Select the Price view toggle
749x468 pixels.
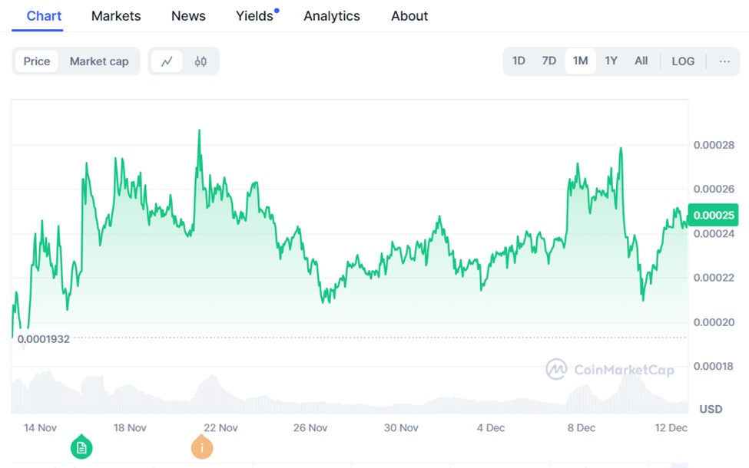click(x=37, y=61)
